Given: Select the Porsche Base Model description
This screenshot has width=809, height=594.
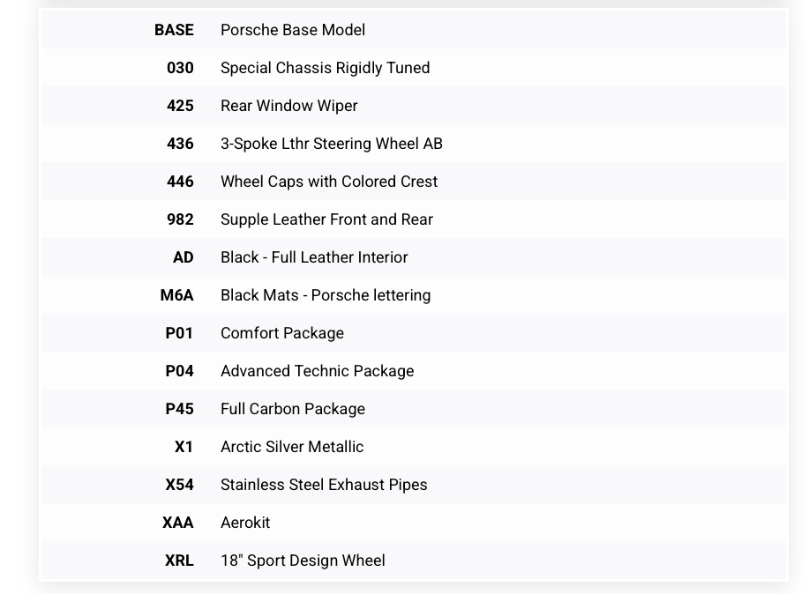Looking at the screenshot, I should coord(292,30).
